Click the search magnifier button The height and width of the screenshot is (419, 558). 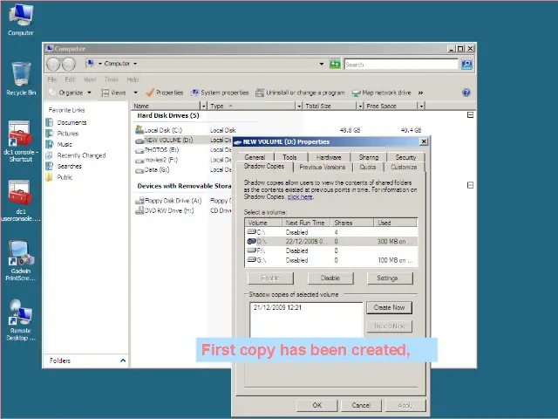tap(466, 64)
